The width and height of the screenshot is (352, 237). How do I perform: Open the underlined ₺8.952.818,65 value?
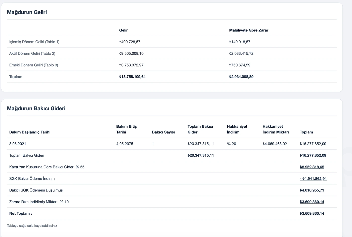[312, 167]
